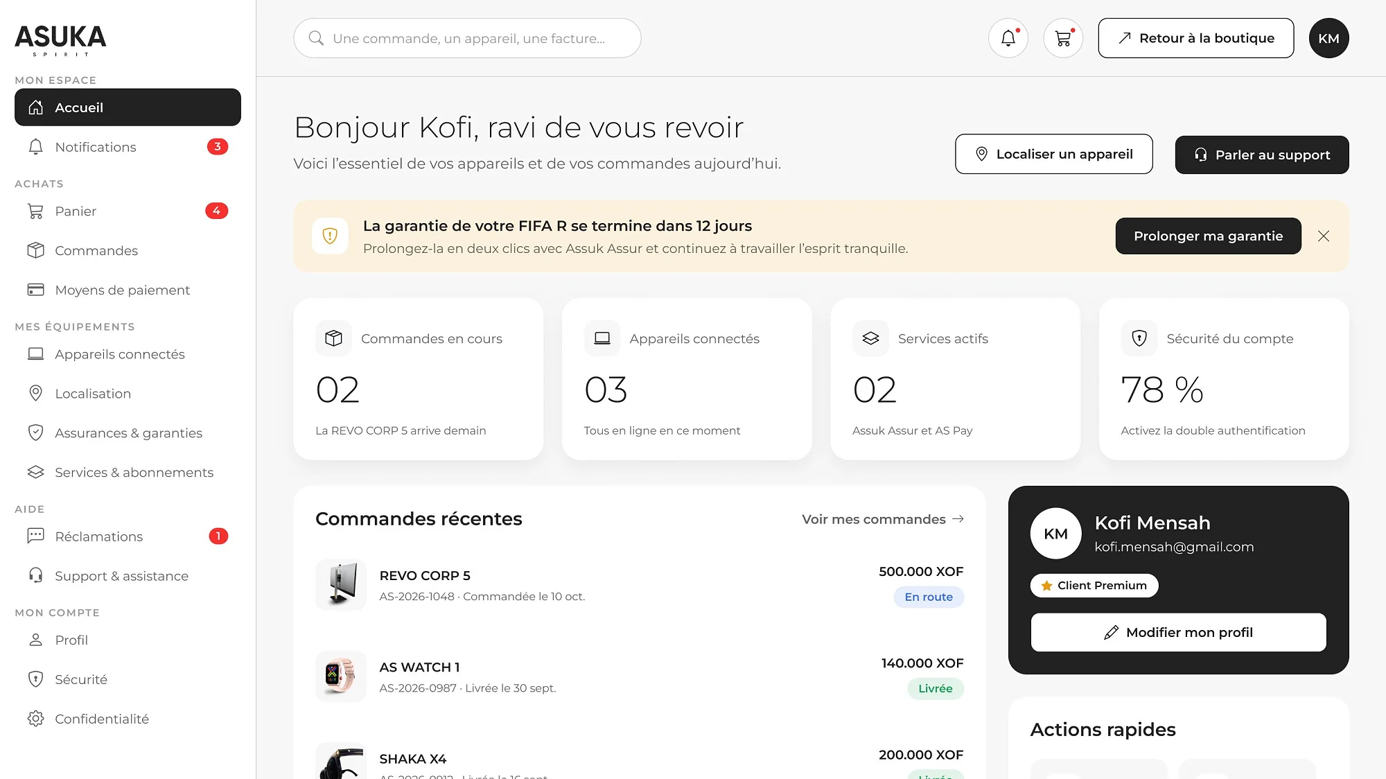Open Profil in the sidebar
The height and width of the screenshot is (779, 1386).
point(128,640)
